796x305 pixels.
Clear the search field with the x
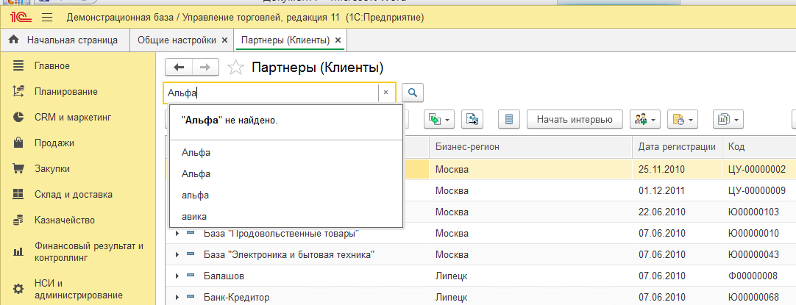[385, 93]
